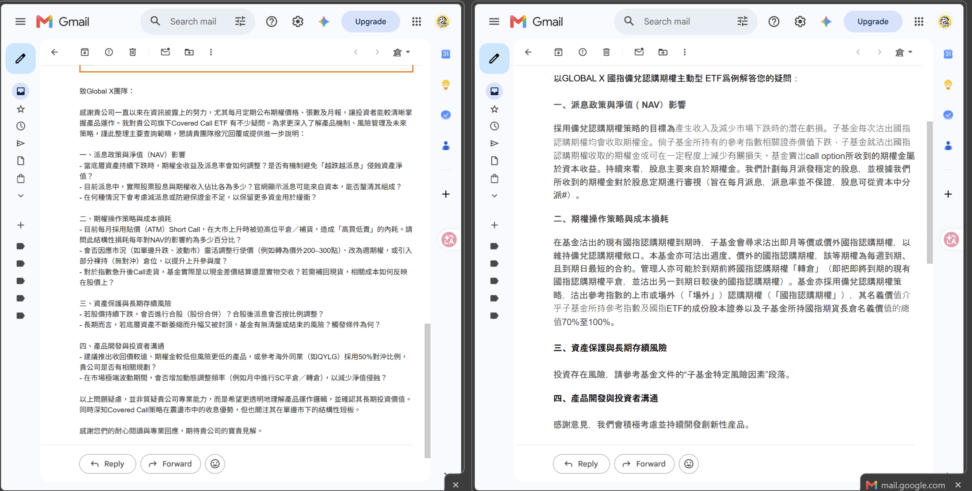Open input tools dropdown in left window
972x491 pixels.
click(x=401, y=52)
